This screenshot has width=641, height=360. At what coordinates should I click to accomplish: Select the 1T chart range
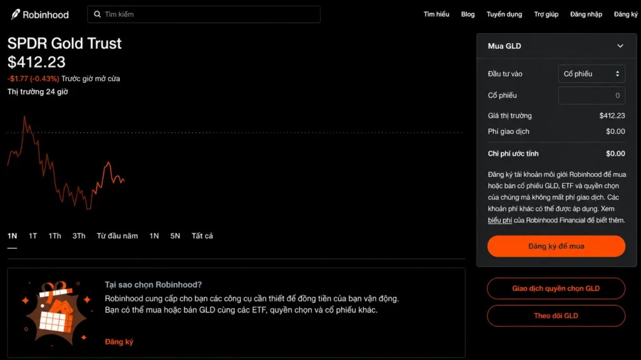[33, 236]
